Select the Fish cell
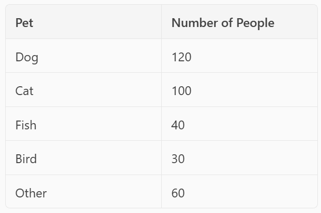 click(26, 125)
